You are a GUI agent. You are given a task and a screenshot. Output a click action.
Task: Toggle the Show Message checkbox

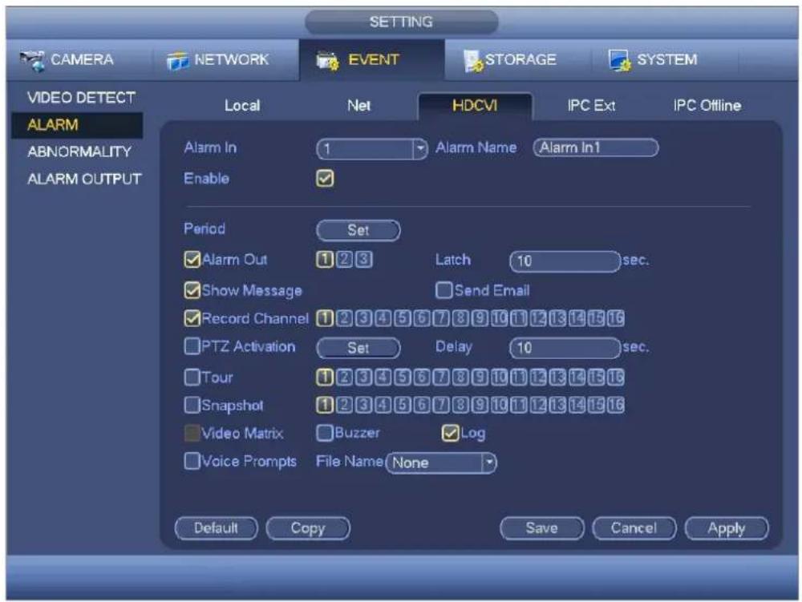point(192,290)
